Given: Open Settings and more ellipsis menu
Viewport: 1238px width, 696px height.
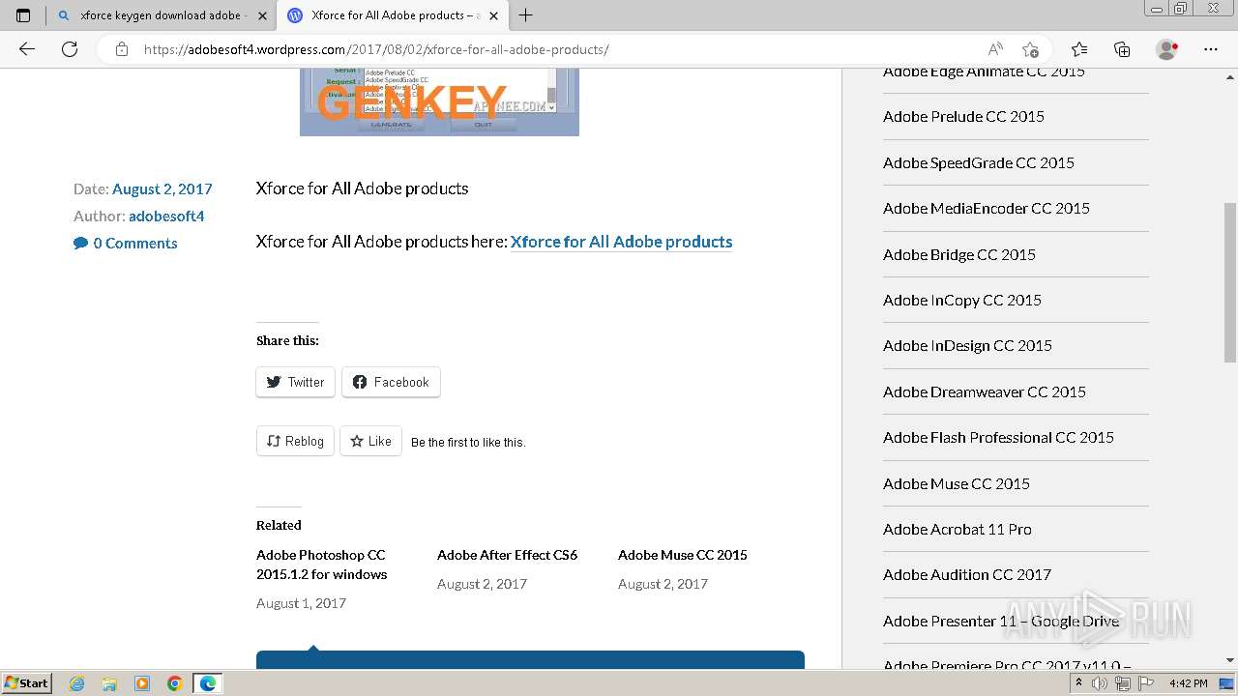Looking at the screenshot, I should pos(1211,49).
